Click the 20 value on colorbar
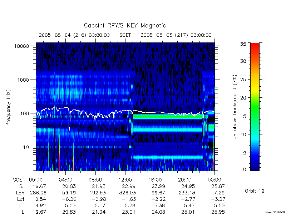Viewport: 286px width, 214px height. 243,98
